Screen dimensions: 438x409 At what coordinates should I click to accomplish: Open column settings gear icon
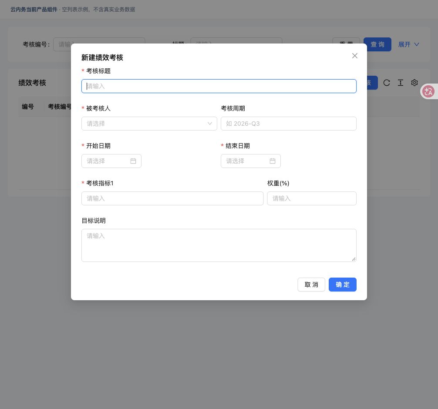point(414,83)
